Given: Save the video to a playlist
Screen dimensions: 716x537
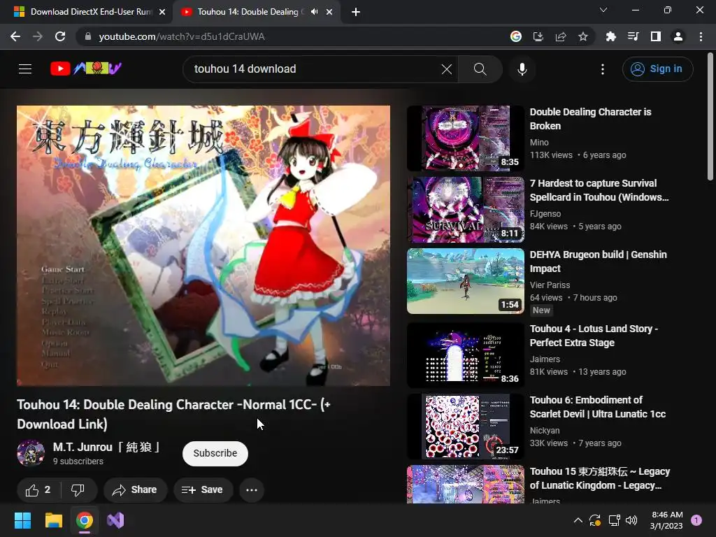Looking at the screenshot, I should 203,490.
